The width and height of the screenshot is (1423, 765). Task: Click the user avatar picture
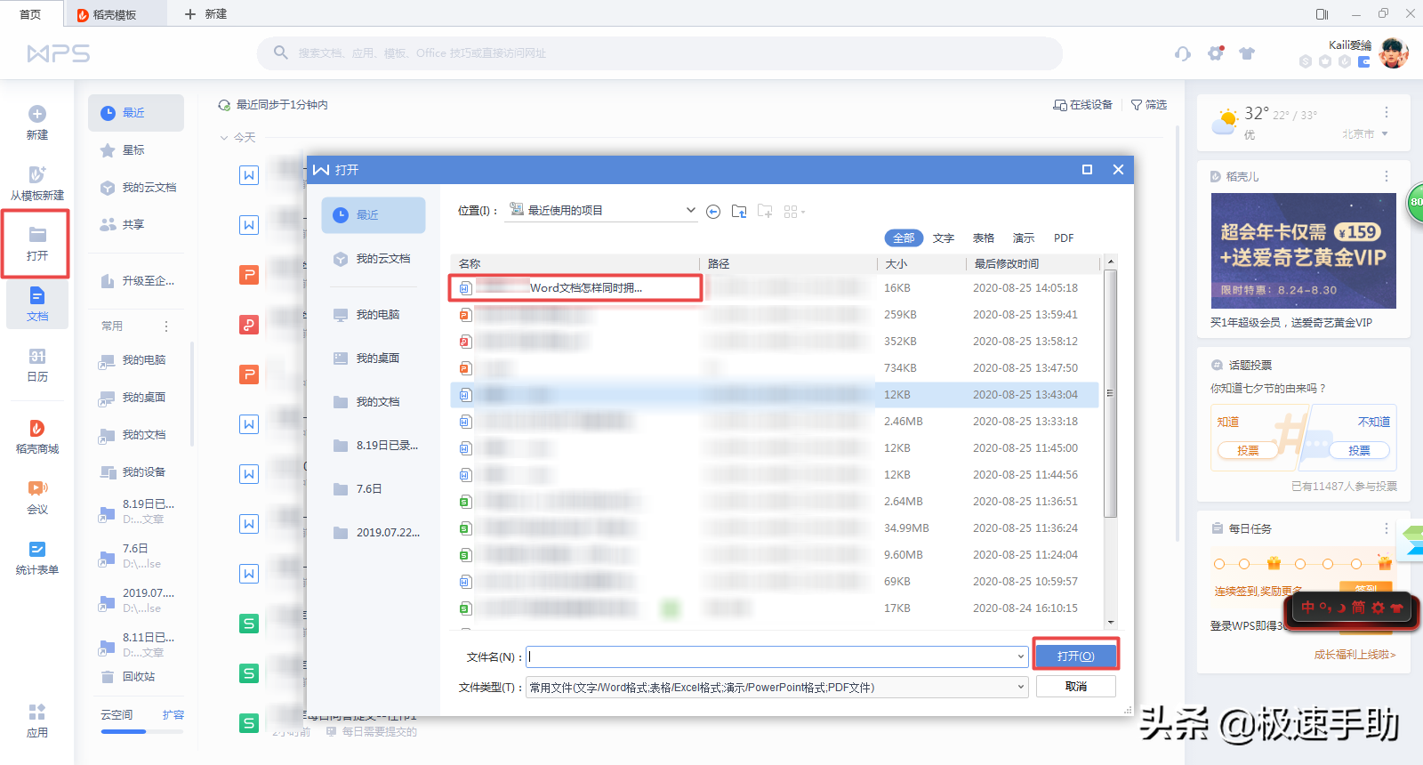coord(1394,53)
